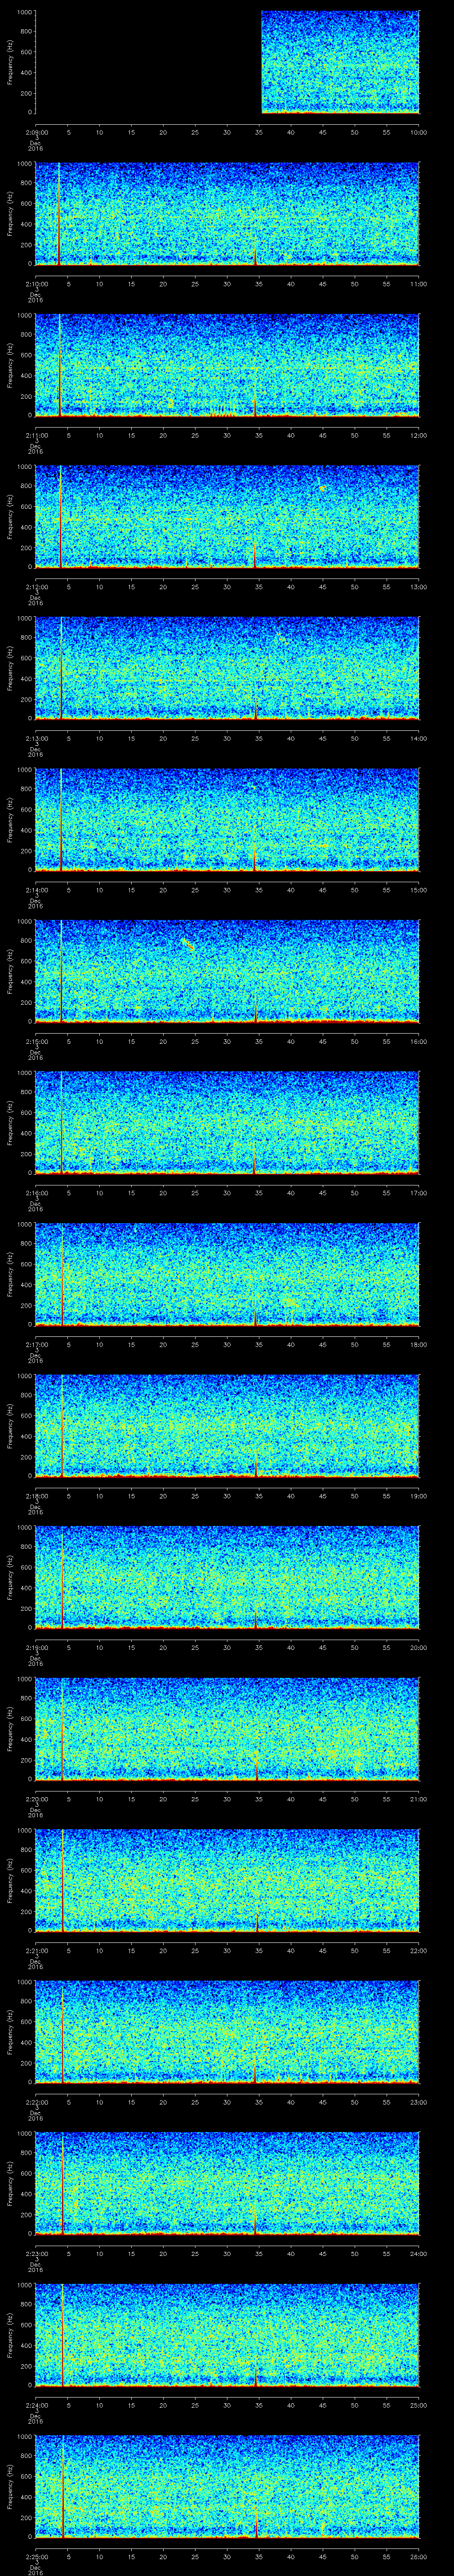454x2576 pixels.
Task: Click the 2:21:00 start time label
Action: click(36, 1950)
